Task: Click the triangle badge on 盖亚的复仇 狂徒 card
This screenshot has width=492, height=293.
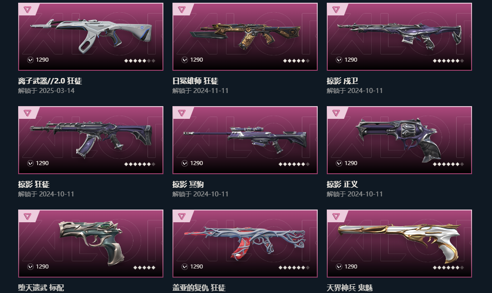Action: click(x=182, y=216)
